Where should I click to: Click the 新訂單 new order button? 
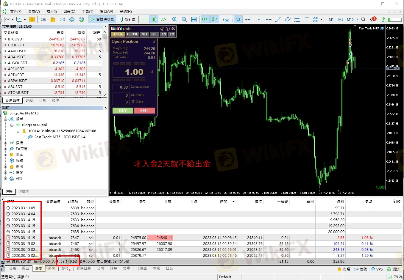(127, 20)
